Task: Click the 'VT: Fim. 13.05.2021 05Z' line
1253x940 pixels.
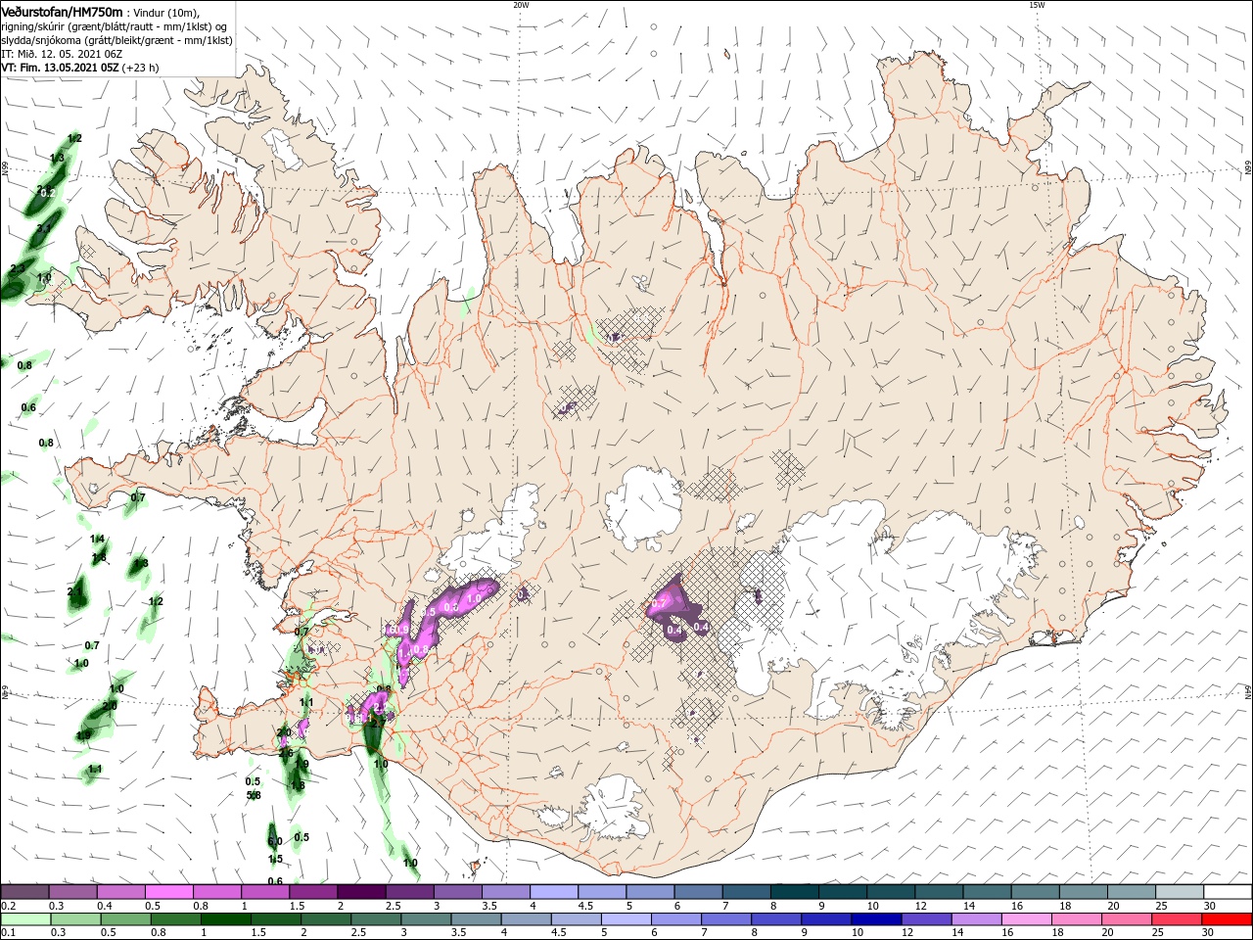Action: coord(60,69)
